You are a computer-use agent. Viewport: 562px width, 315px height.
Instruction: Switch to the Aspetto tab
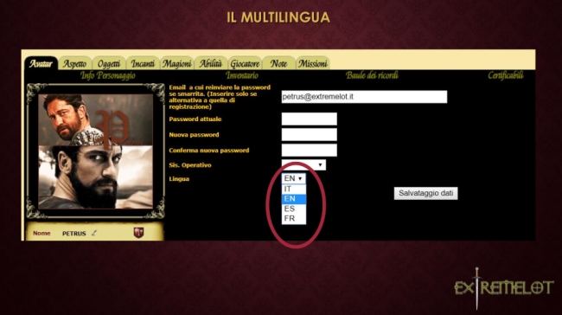pyautogui.click(x=74, y=63)
